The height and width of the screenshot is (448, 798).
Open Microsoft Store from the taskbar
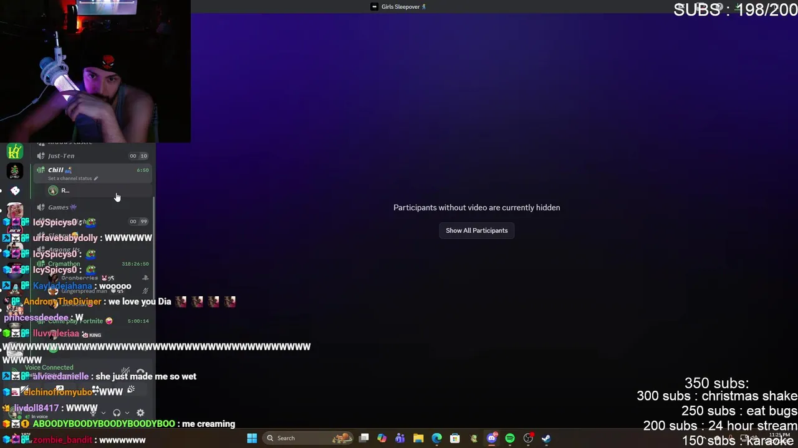point(455,438)
